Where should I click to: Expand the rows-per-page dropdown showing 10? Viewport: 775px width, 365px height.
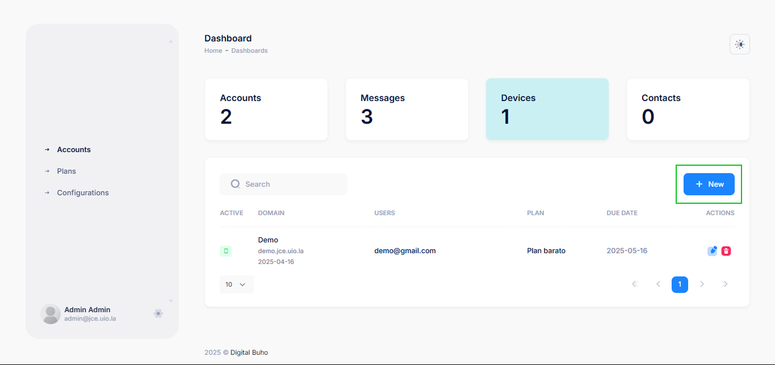pos(236,284)
